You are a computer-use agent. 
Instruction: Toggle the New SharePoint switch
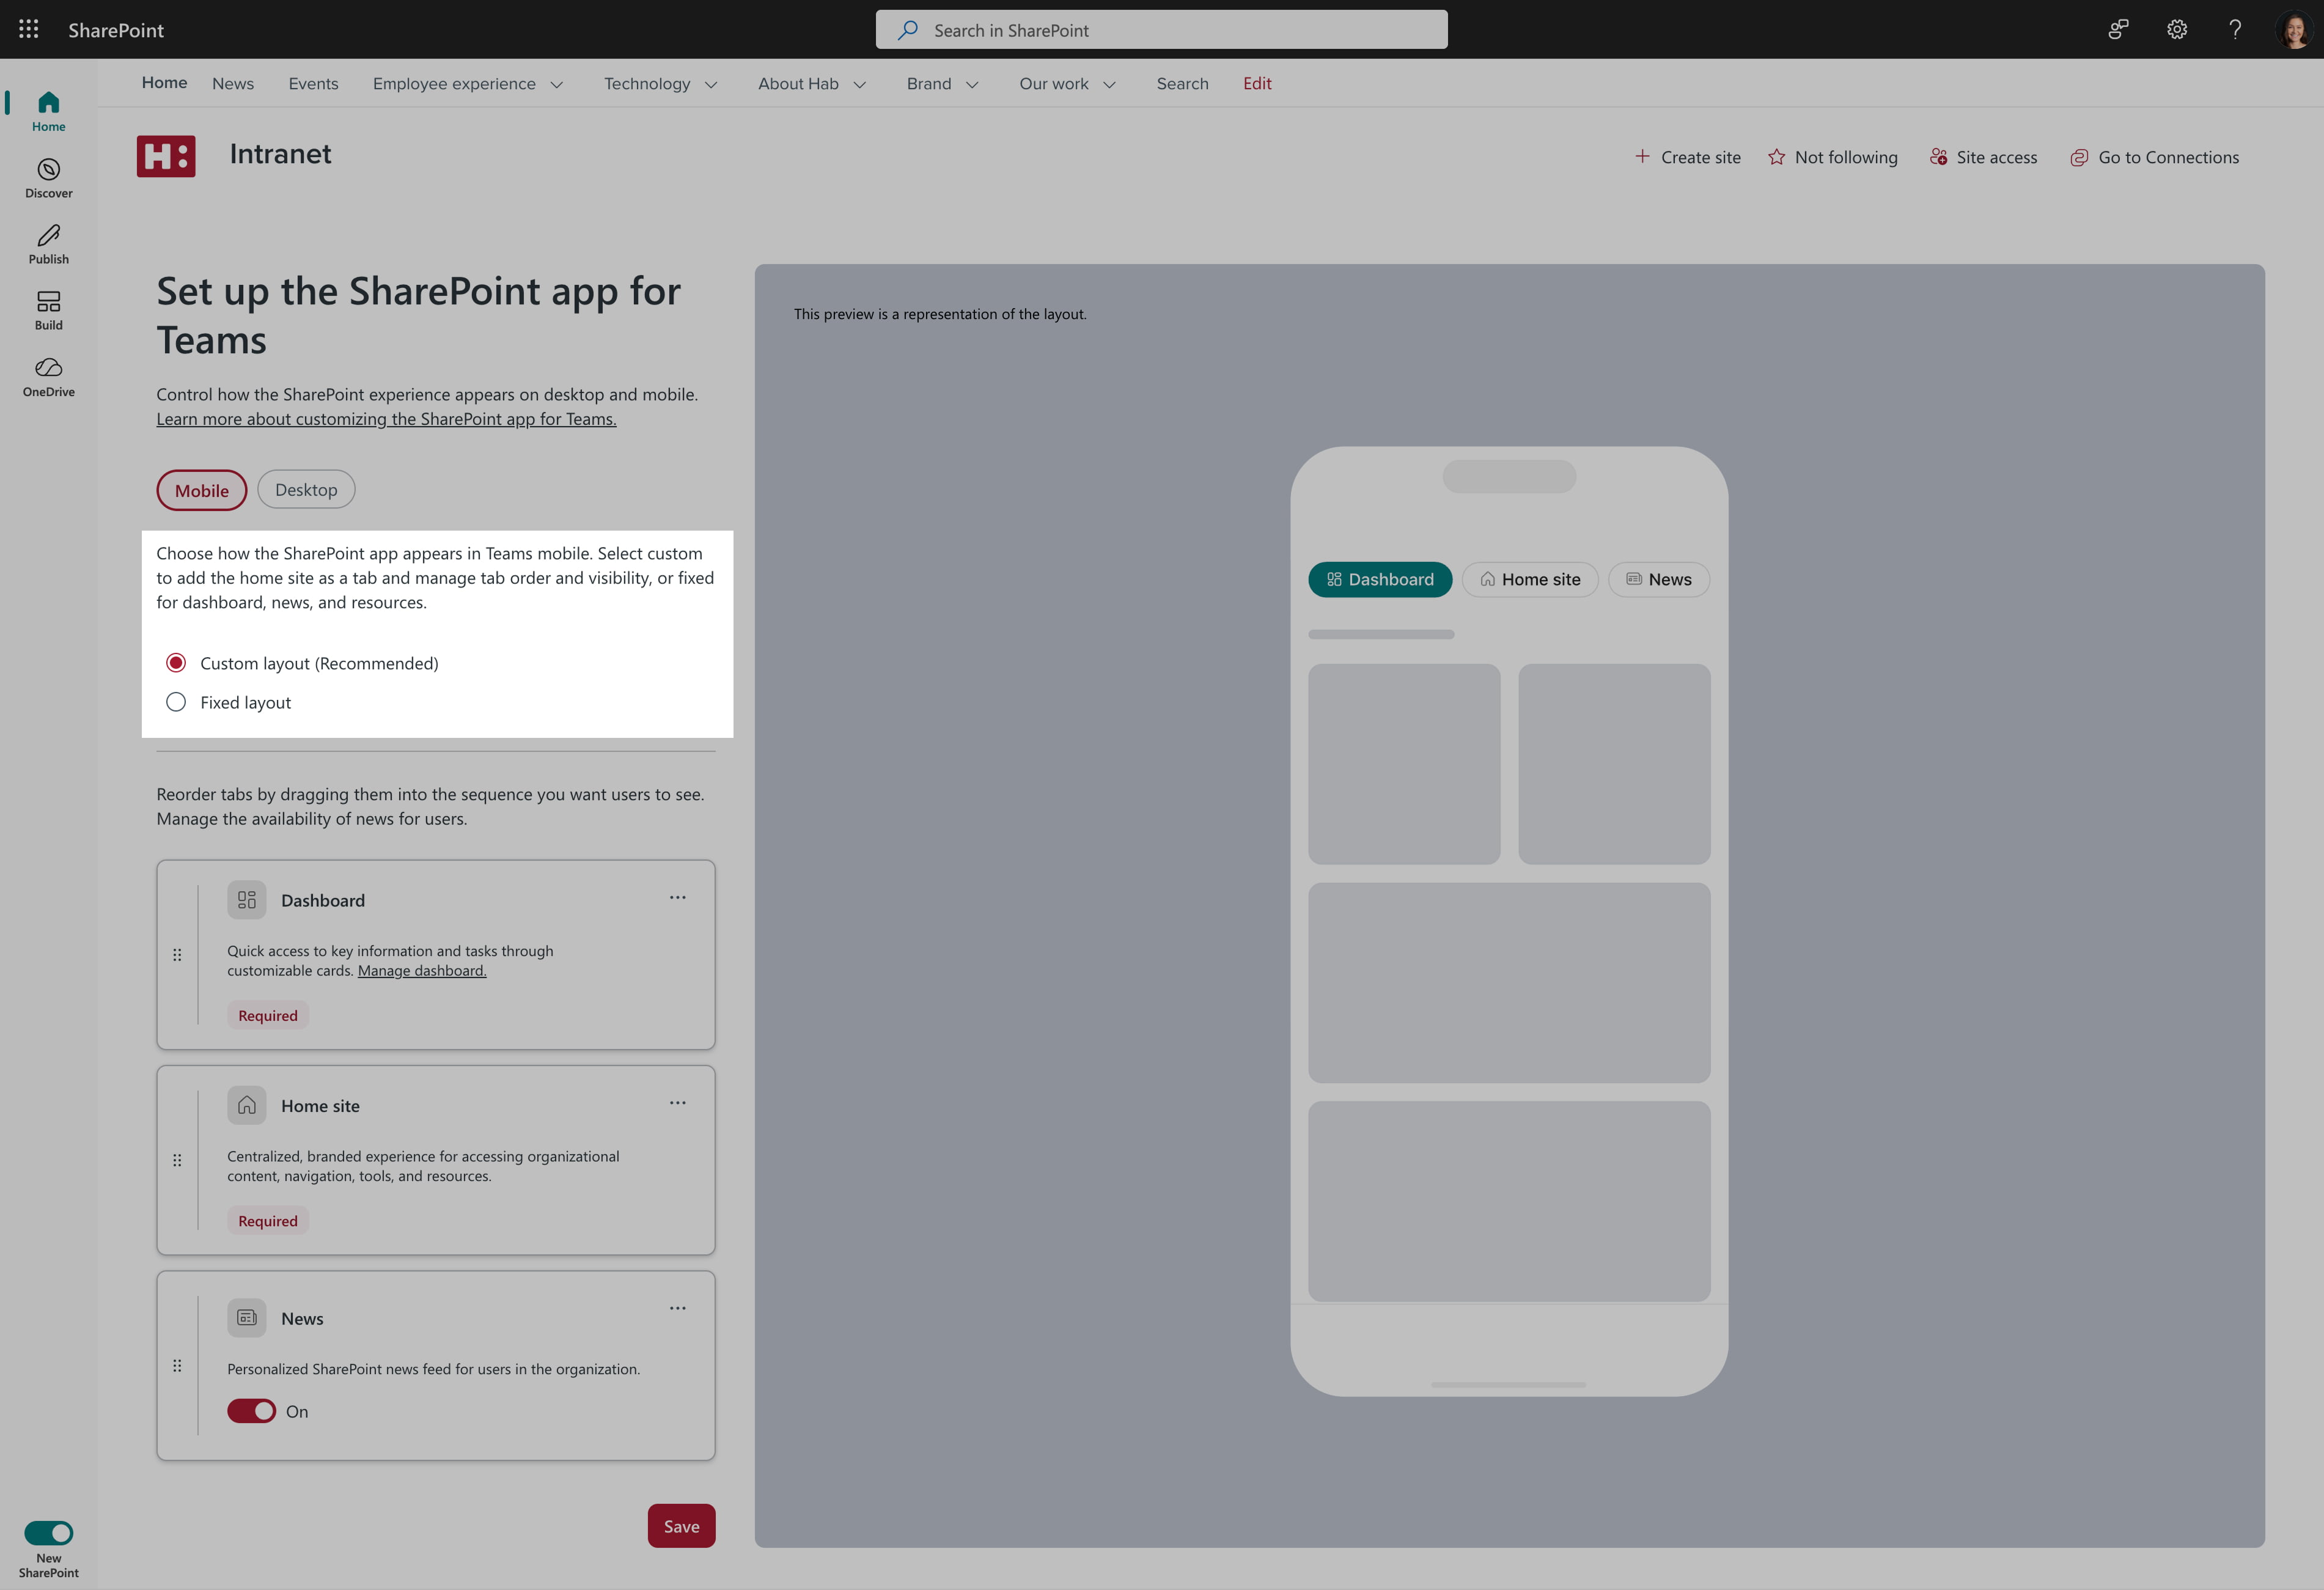(48, 1532)
